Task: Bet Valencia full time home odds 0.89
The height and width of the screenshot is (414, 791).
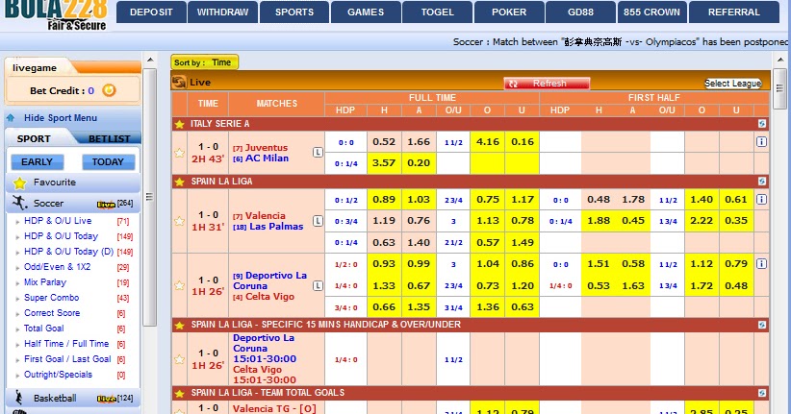Action: (384, 200)
